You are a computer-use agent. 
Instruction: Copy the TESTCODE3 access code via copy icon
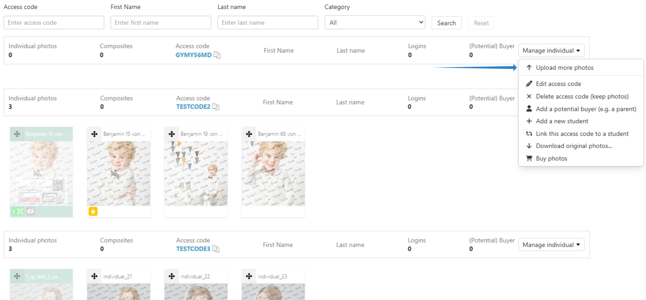coord(216,249)
